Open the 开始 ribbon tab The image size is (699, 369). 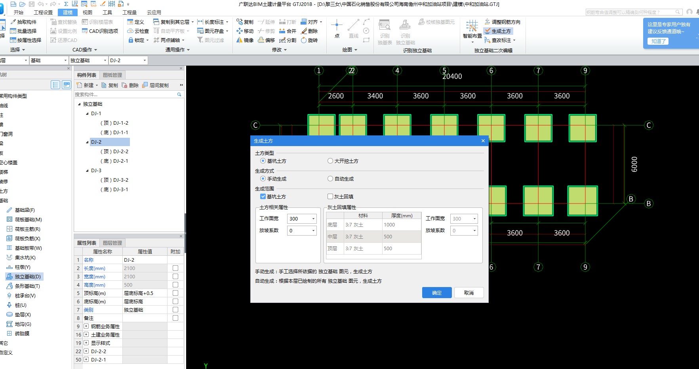coord(19,12)
